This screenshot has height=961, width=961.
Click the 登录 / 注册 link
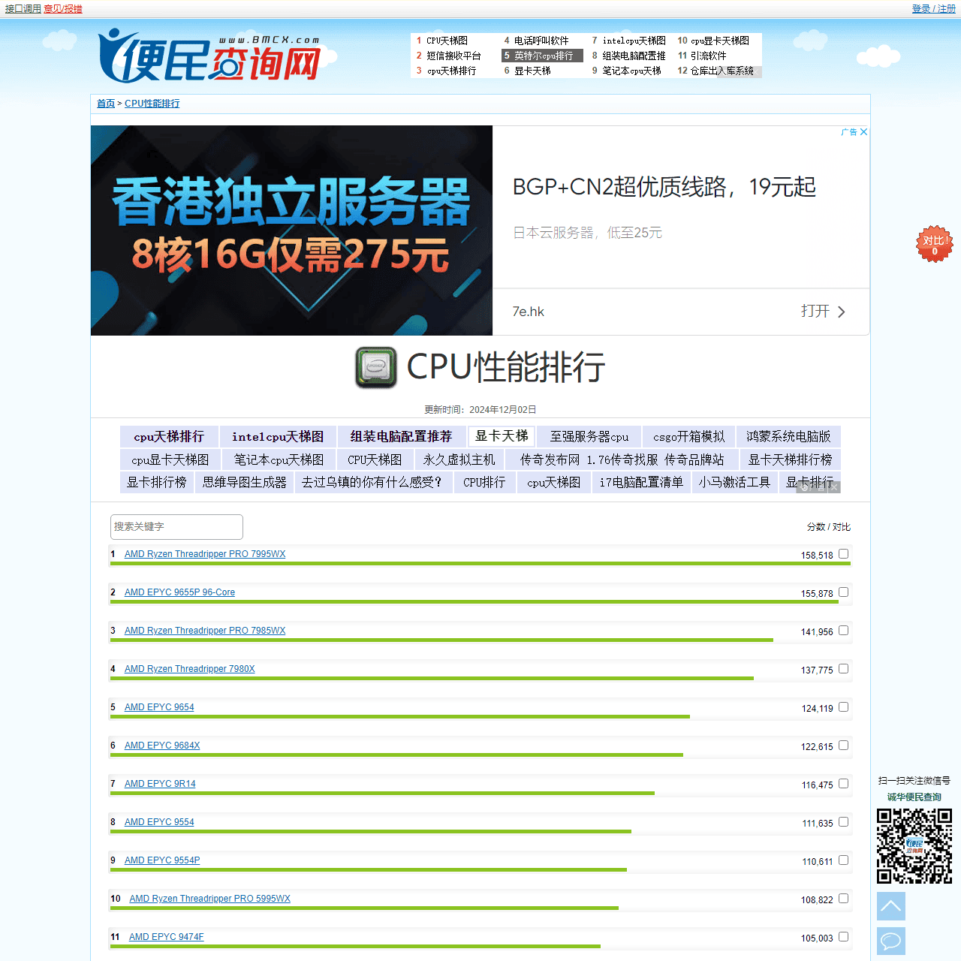(933, 8)
